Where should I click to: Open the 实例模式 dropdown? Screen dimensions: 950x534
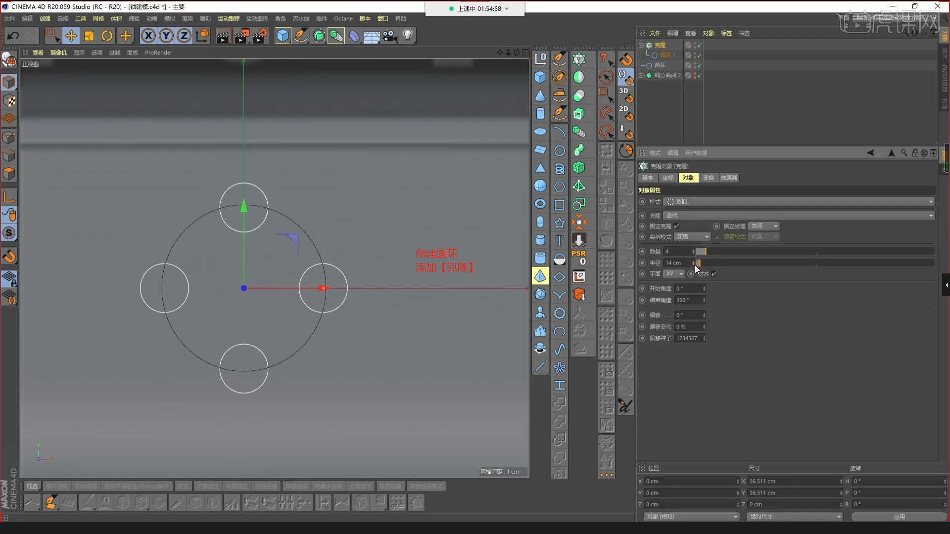(692, 237)
